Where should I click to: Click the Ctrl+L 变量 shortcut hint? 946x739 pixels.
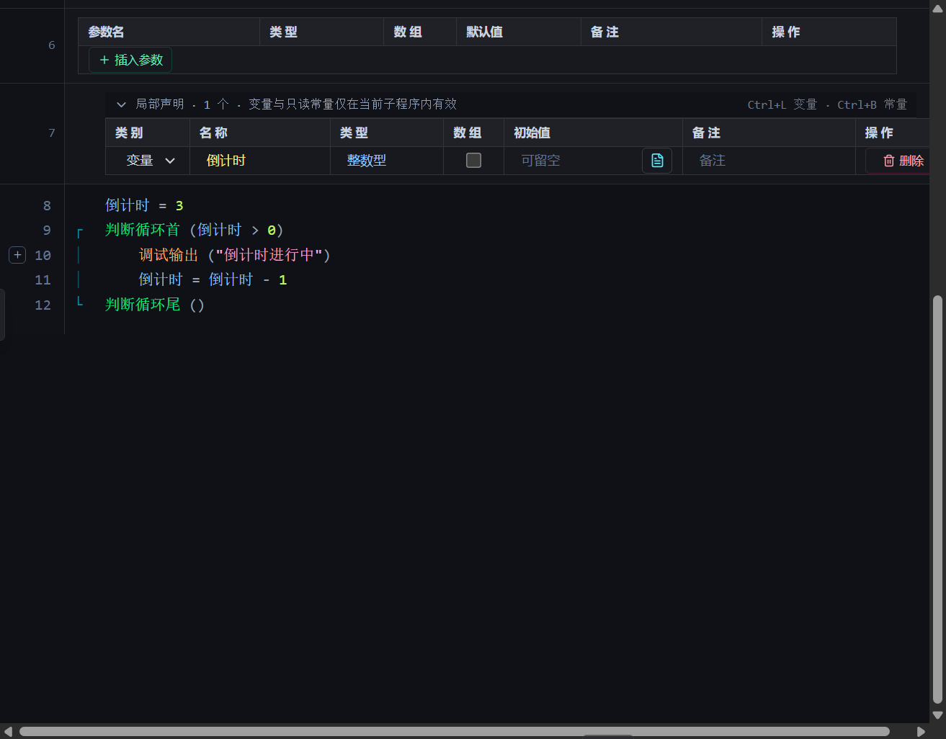pyautogui.click(x=782, y=104)
